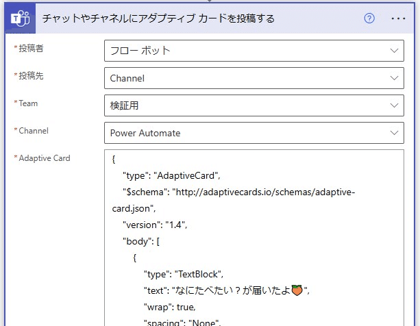
Task: Click the "$schema" URL line
Action: 239,192
